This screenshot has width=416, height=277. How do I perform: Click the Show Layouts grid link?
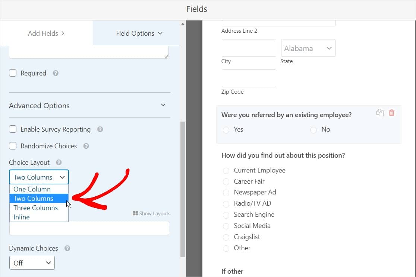(151, 213)
